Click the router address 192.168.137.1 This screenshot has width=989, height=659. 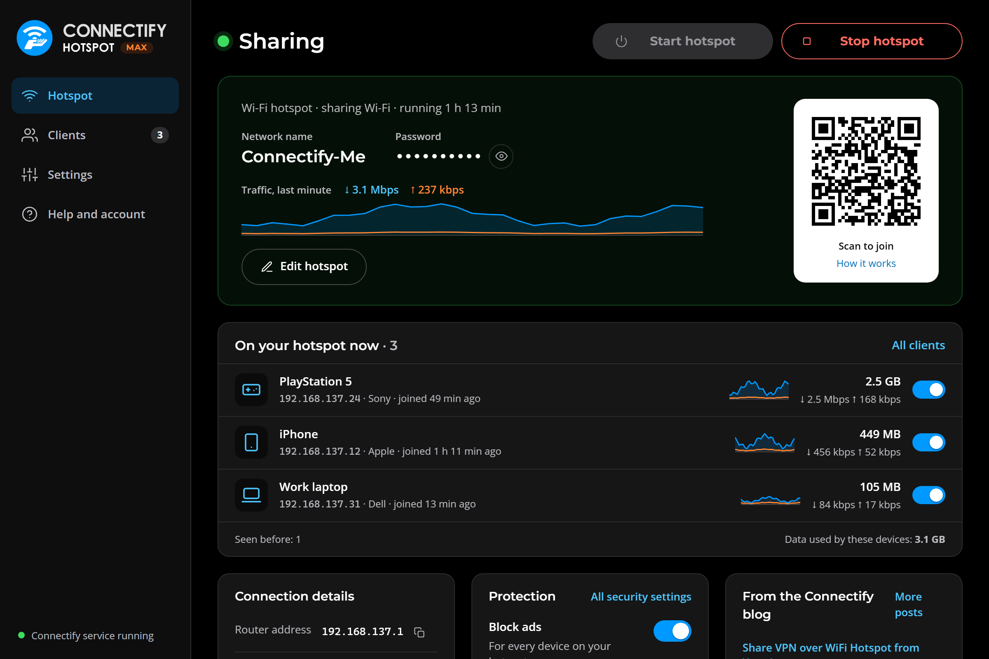coord(363,632)
